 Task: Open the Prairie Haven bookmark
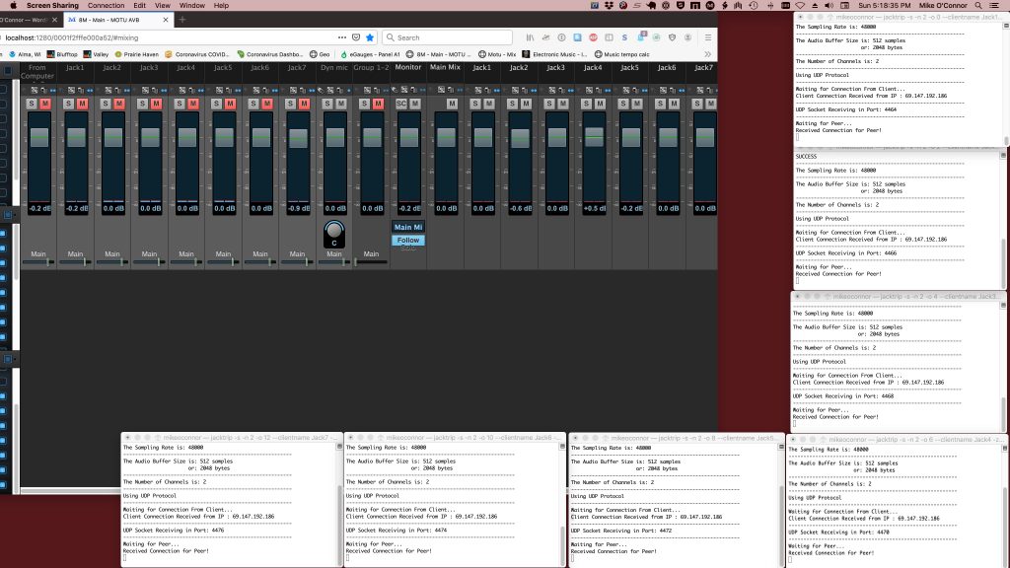136,55
